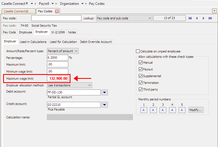Expand Amount/Rate/Percent type dropdown
Screen dimensions: 218x147
tap(63, 51)
